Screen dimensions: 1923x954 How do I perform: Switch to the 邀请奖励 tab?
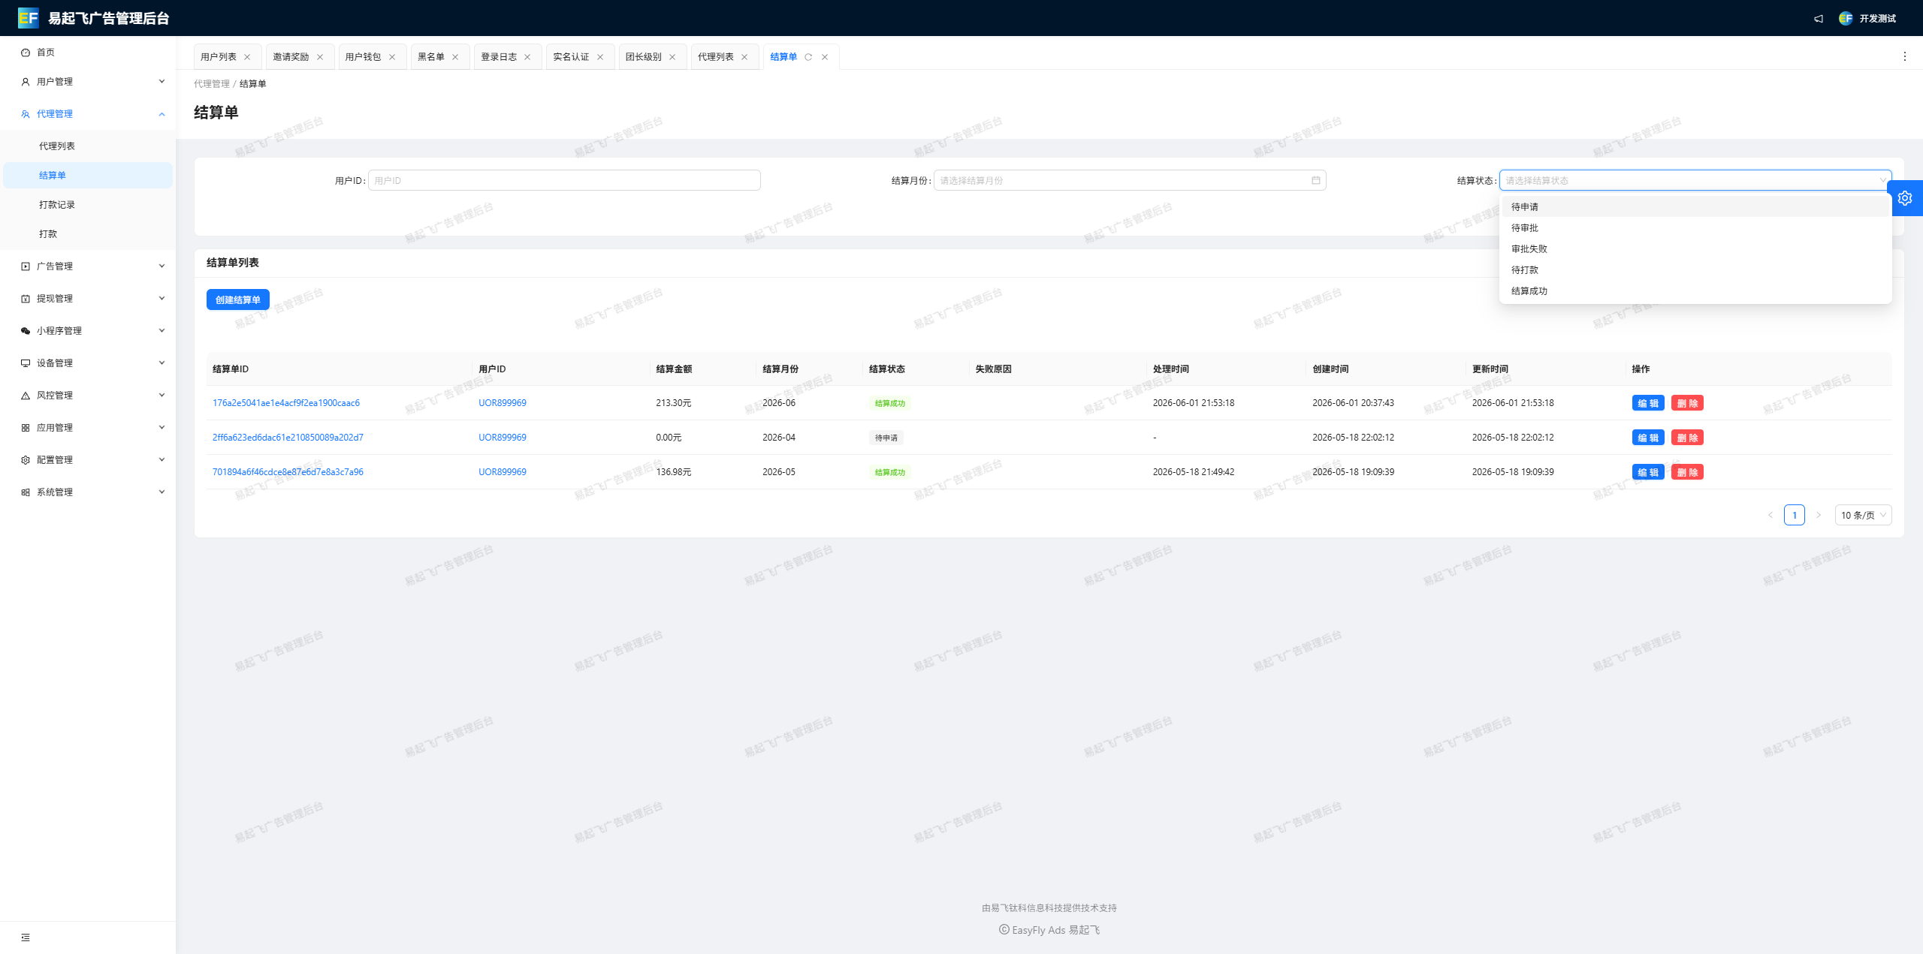point(291,57)
